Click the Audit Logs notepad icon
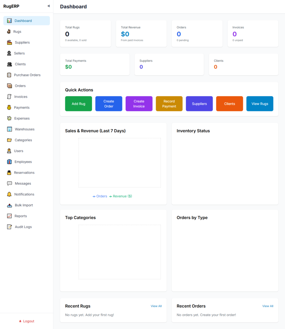Screen dimensions: 285x329 [x=9, y=227]
